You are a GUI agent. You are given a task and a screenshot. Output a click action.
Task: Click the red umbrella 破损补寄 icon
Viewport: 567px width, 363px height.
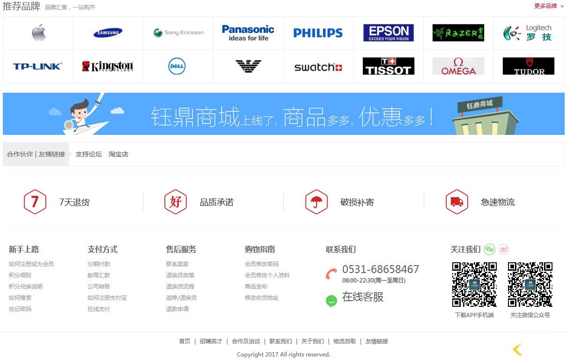pyautogui.click(x=316, y=202)
